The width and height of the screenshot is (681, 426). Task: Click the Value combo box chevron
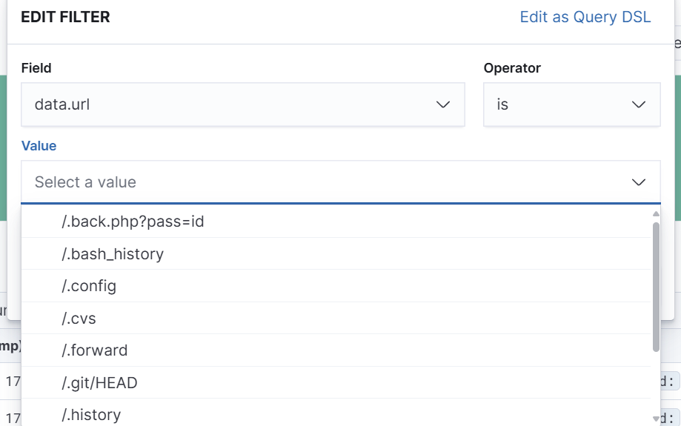638,182
